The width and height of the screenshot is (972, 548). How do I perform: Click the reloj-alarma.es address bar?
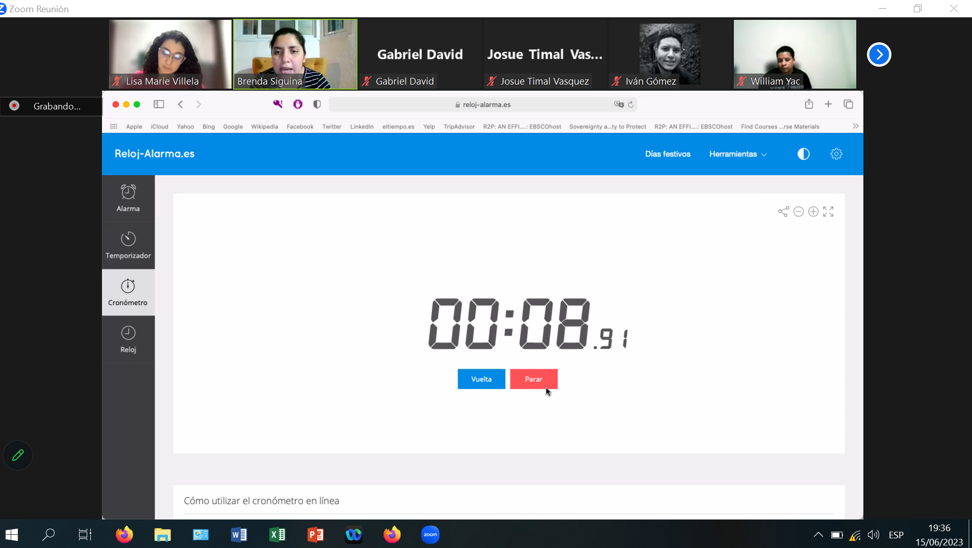pyautogui.click(x=482, y=104)
